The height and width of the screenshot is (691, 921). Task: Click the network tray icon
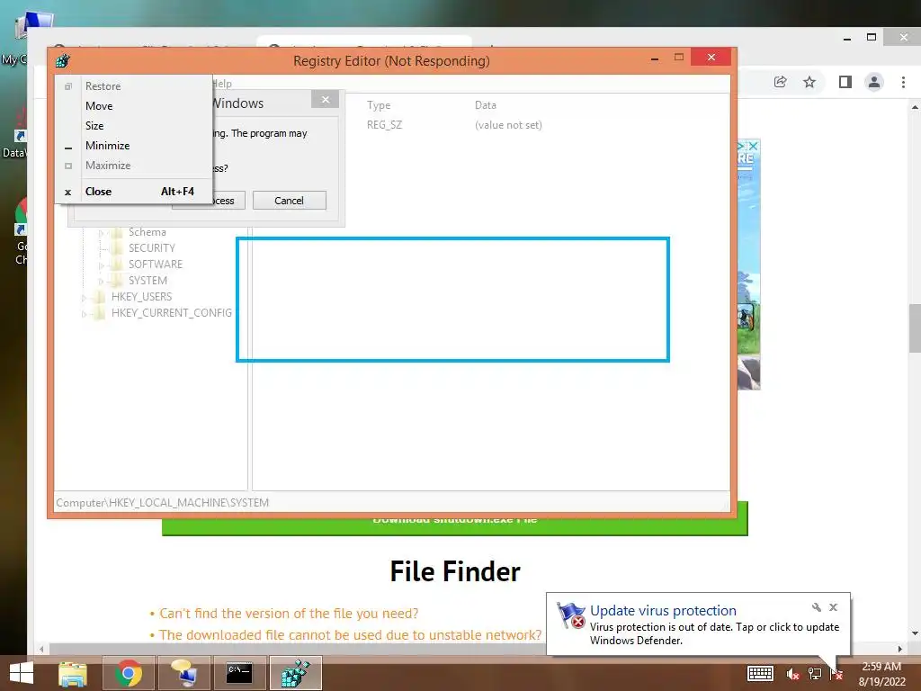click(x=815, y=674)
